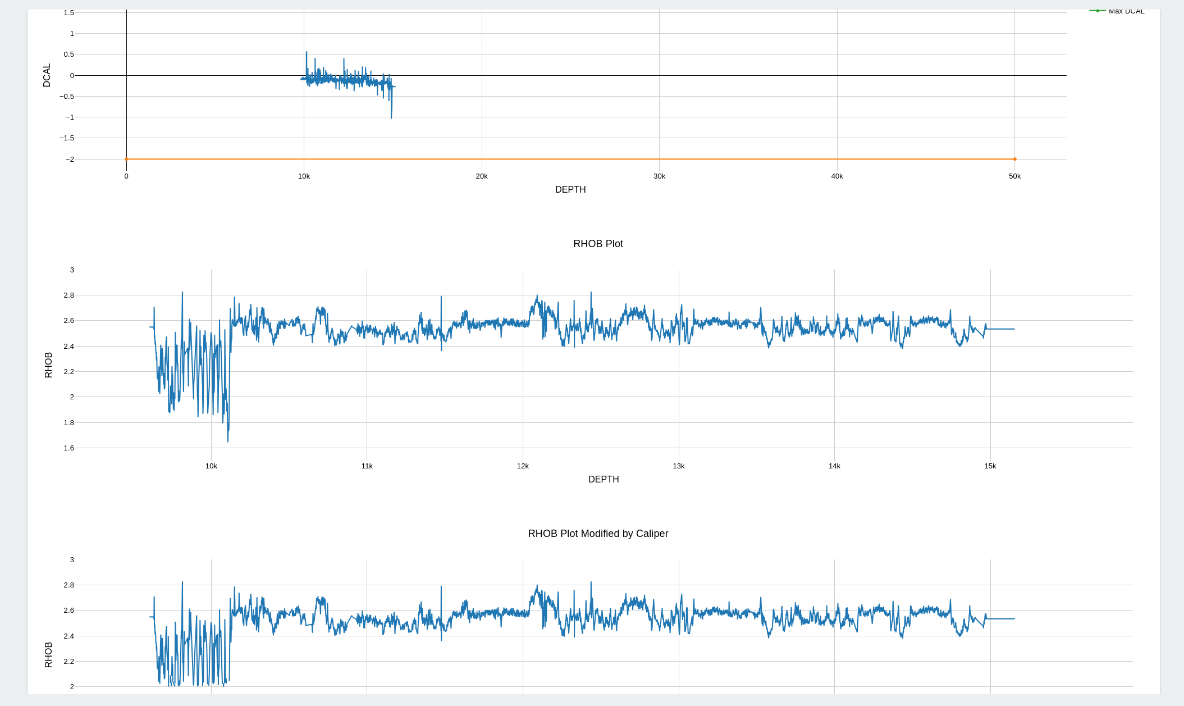Click the flat RHOB tail past 15k
This screenshot has width=1184, height=706.
[1002, 329]
